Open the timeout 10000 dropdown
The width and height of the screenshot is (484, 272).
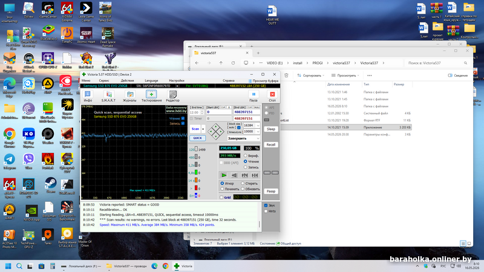258,132
